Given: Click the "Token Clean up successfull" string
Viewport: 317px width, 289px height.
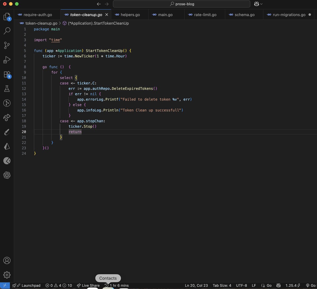Looking at the screenshot, I should click(x=151, y=110).
